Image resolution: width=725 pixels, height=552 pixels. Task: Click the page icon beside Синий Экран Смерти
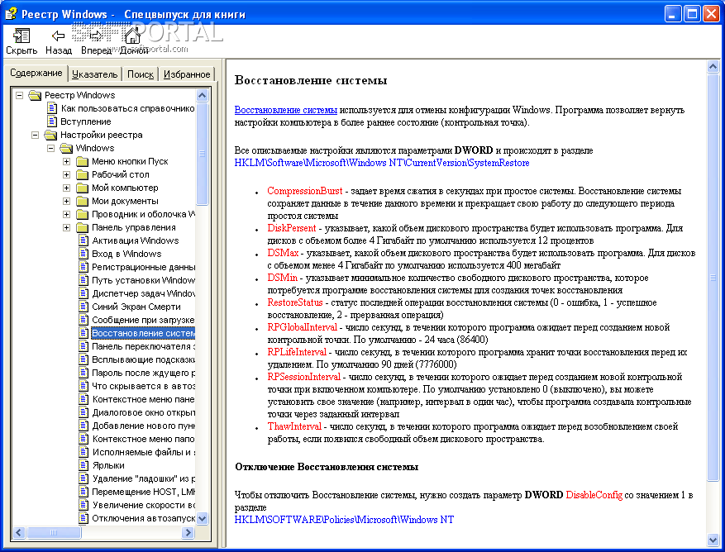pos(83,307)
